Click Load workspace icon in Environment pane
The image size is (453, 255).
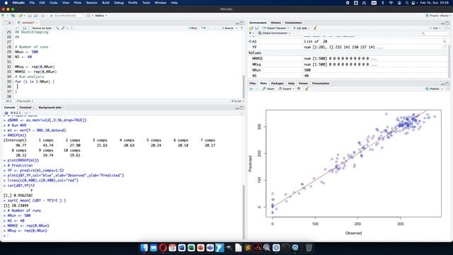[251, 28]
